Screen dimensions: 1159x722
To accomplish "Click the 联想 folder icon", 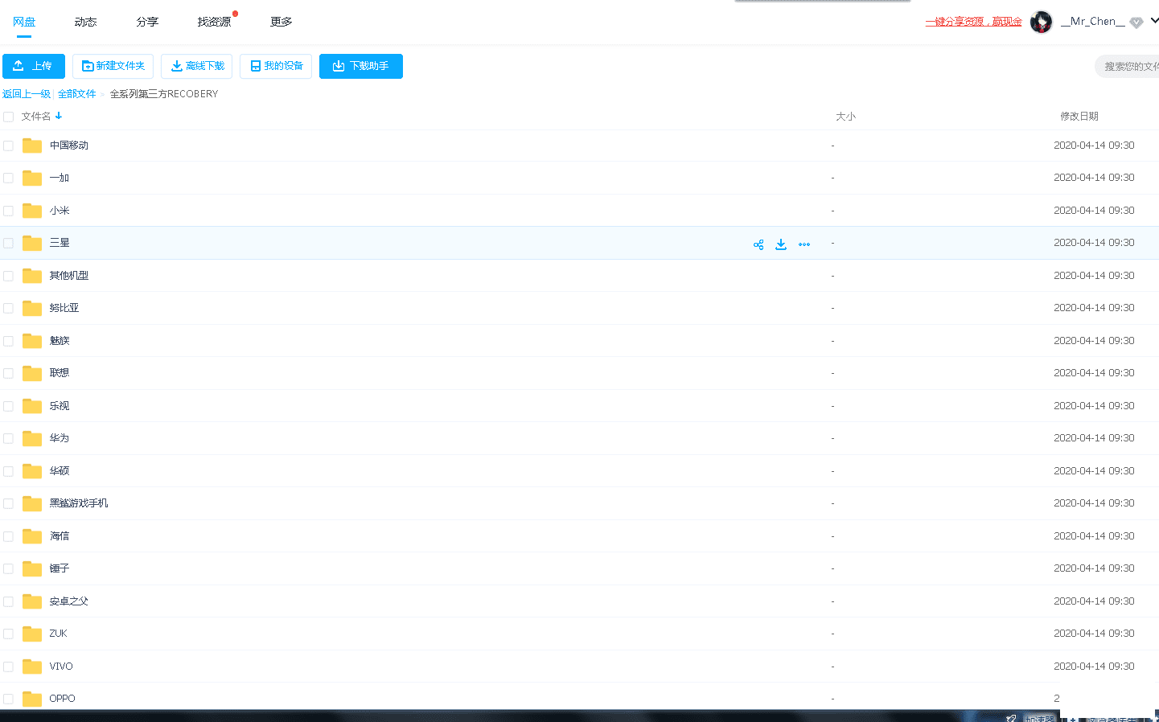I will click(x=32, y=373).
